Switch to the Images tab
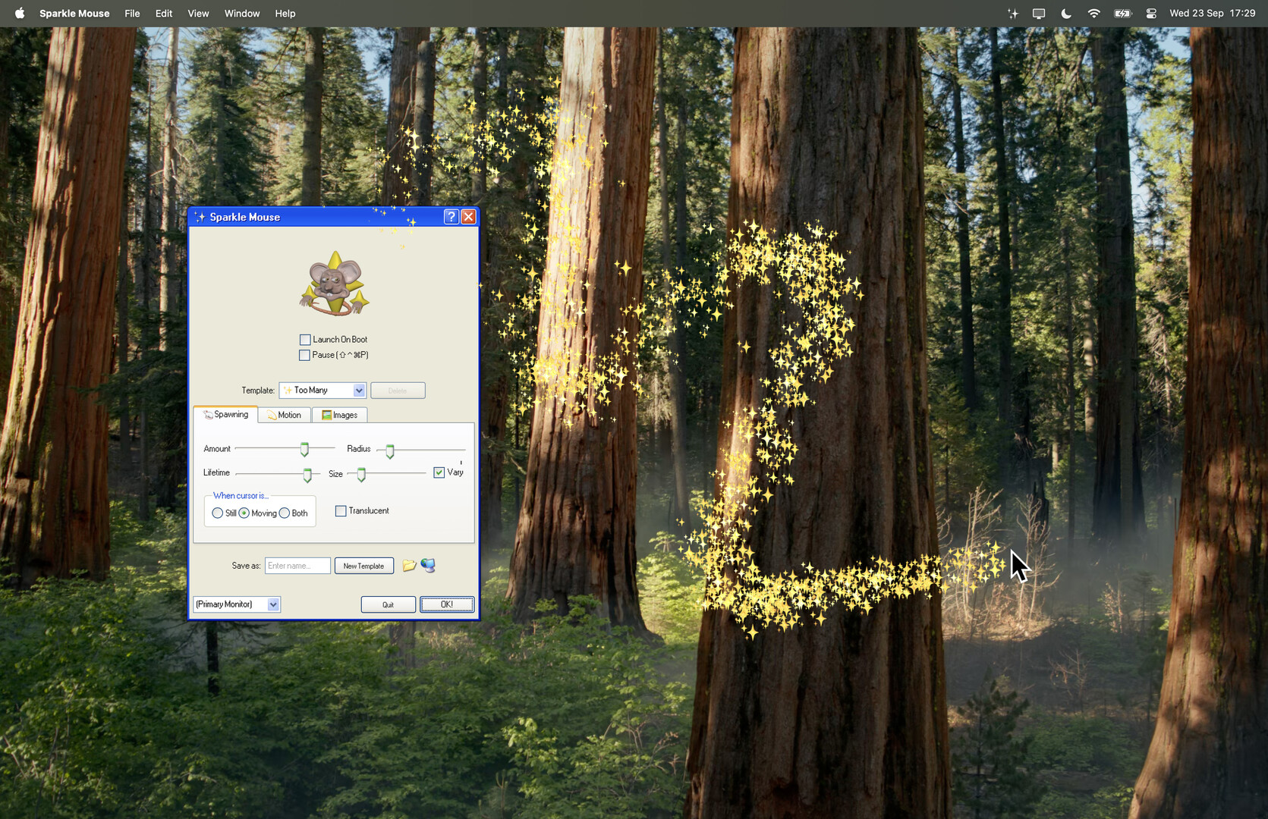The height and width of the screenshot is (819, 1268). pyautogui.click(x=340, y=415)
